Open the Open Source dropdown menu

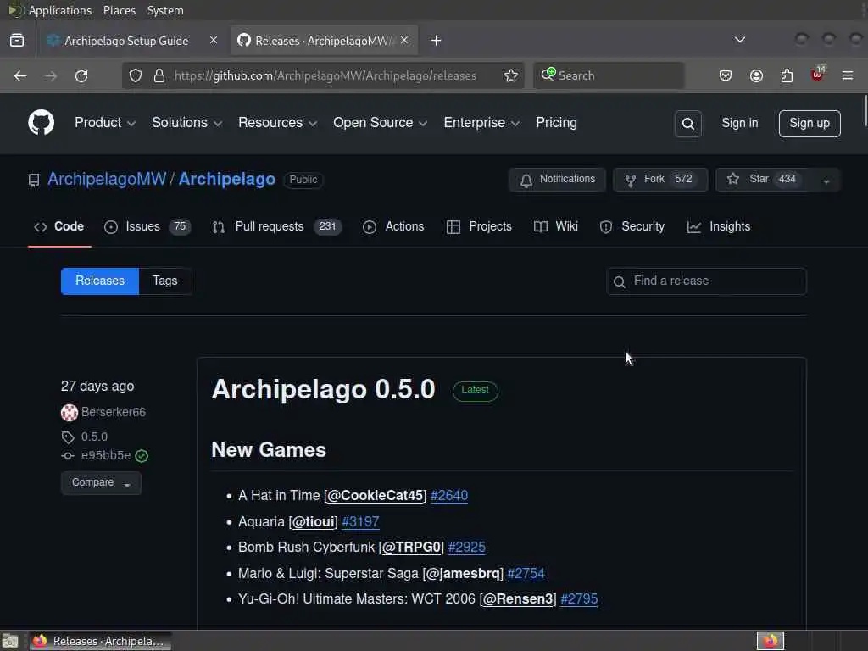(380, 123)
